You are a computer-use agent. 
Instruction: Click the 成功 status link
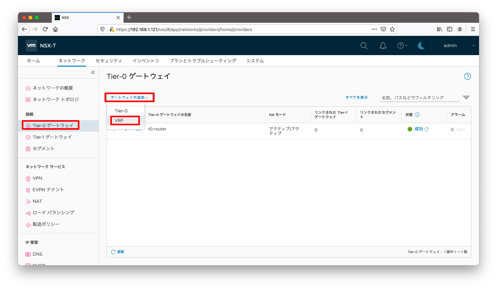[419, 129]
